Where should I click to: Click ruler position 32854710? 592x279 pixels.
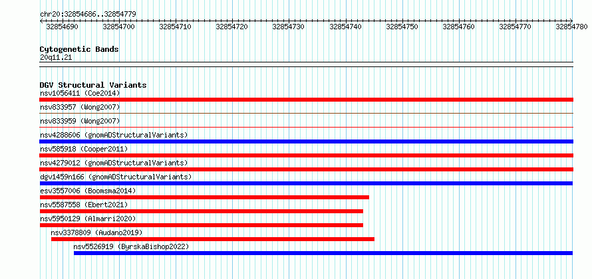click(176, 27)
